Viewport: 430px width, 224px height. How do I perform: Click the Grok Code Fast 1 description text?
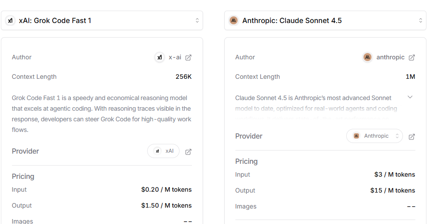pos(102,114)
